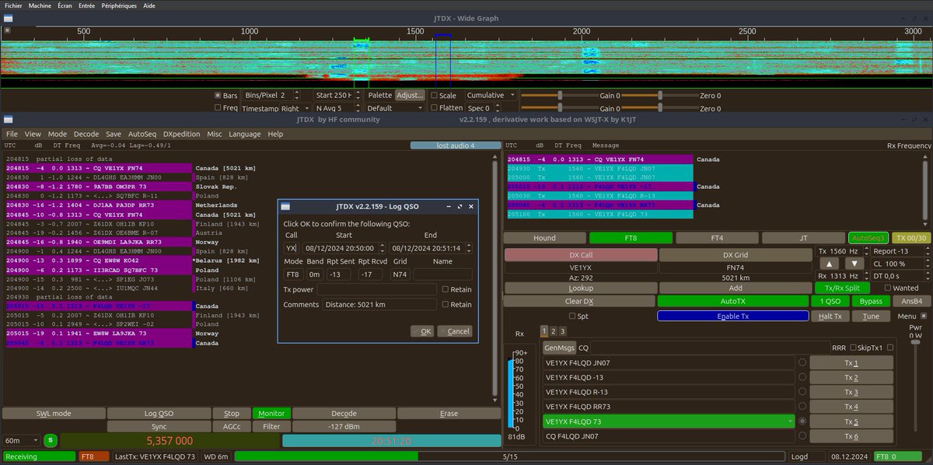Open the File menu
Image resolution: width=933 pixels, height=465 pixels.
pos(12,134)
